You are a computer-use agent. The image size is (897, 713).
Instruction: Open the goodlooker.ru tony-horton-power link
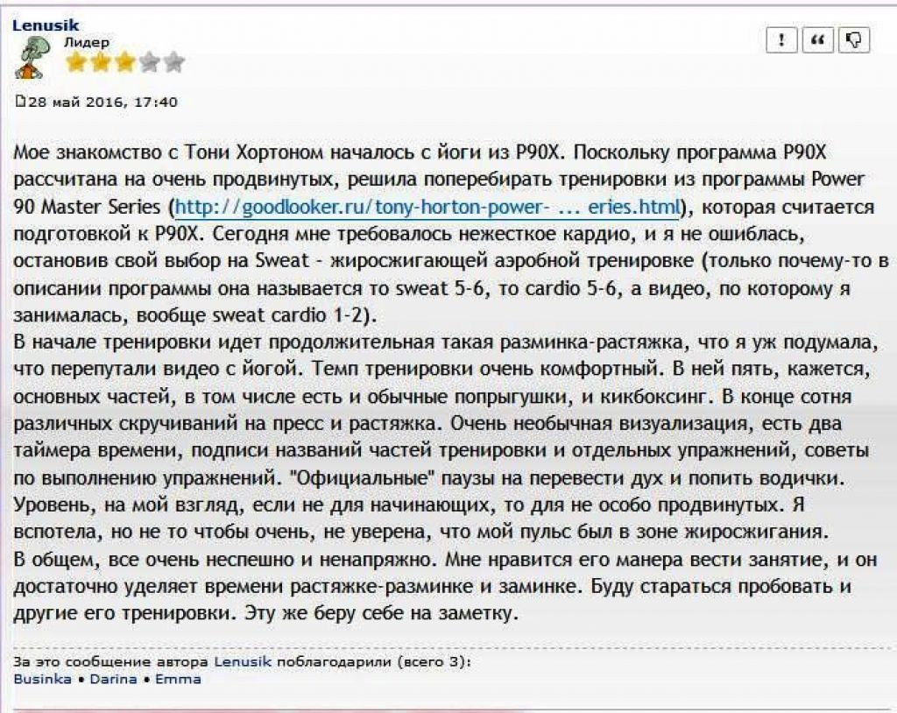pos(427,207)
